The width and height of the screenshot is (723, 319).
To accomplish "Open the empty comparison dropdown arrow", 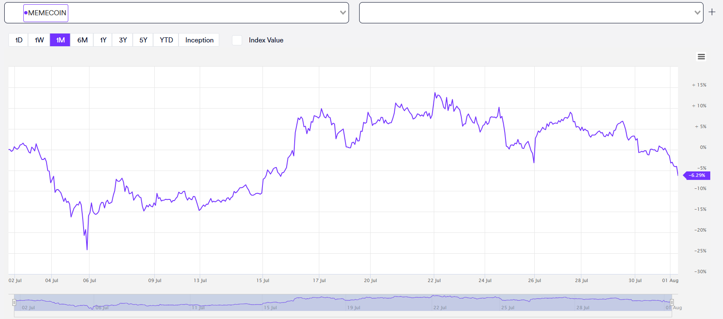I will pos(697,13).
